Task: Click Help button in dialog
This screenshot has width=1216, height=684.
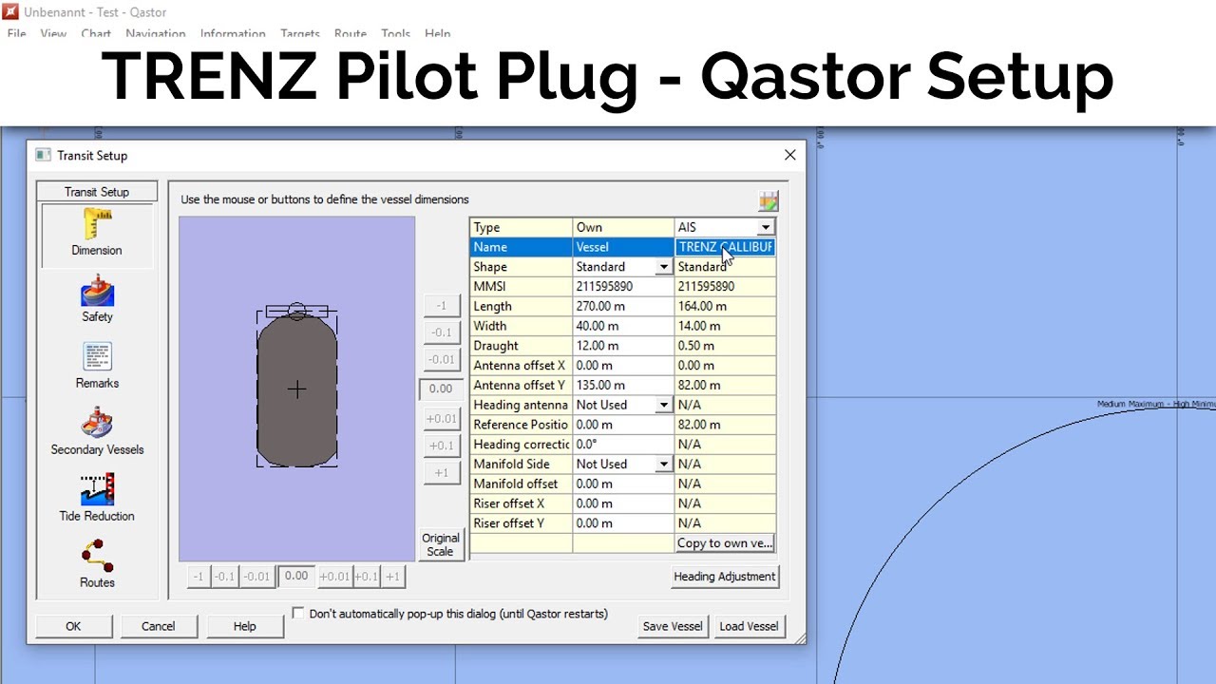Action: tap(244, 626)
